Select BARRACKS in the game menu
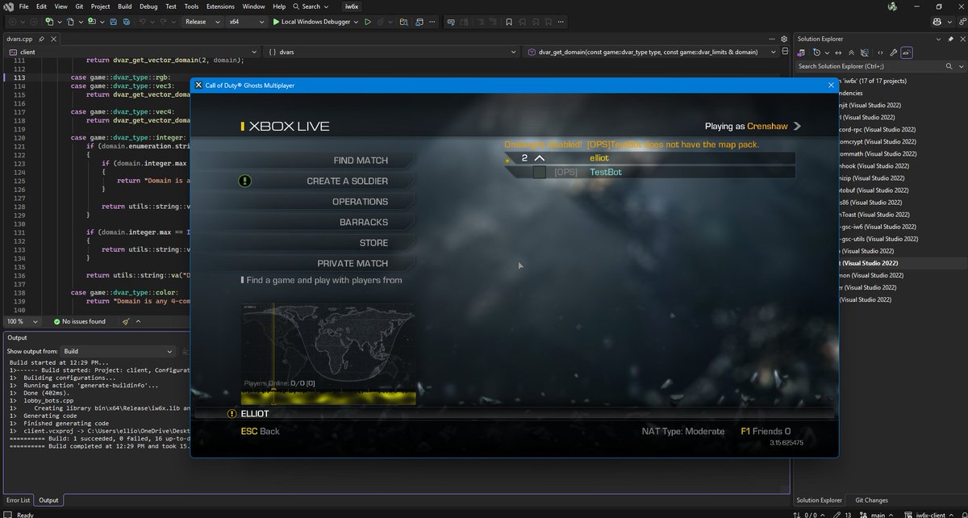The height and width of the screenshot is (518, 968). (x=364, y=222)
